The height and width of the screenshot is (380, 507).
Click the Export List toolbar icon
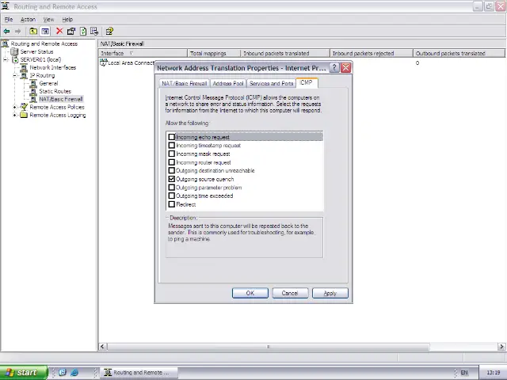[94, 32]
